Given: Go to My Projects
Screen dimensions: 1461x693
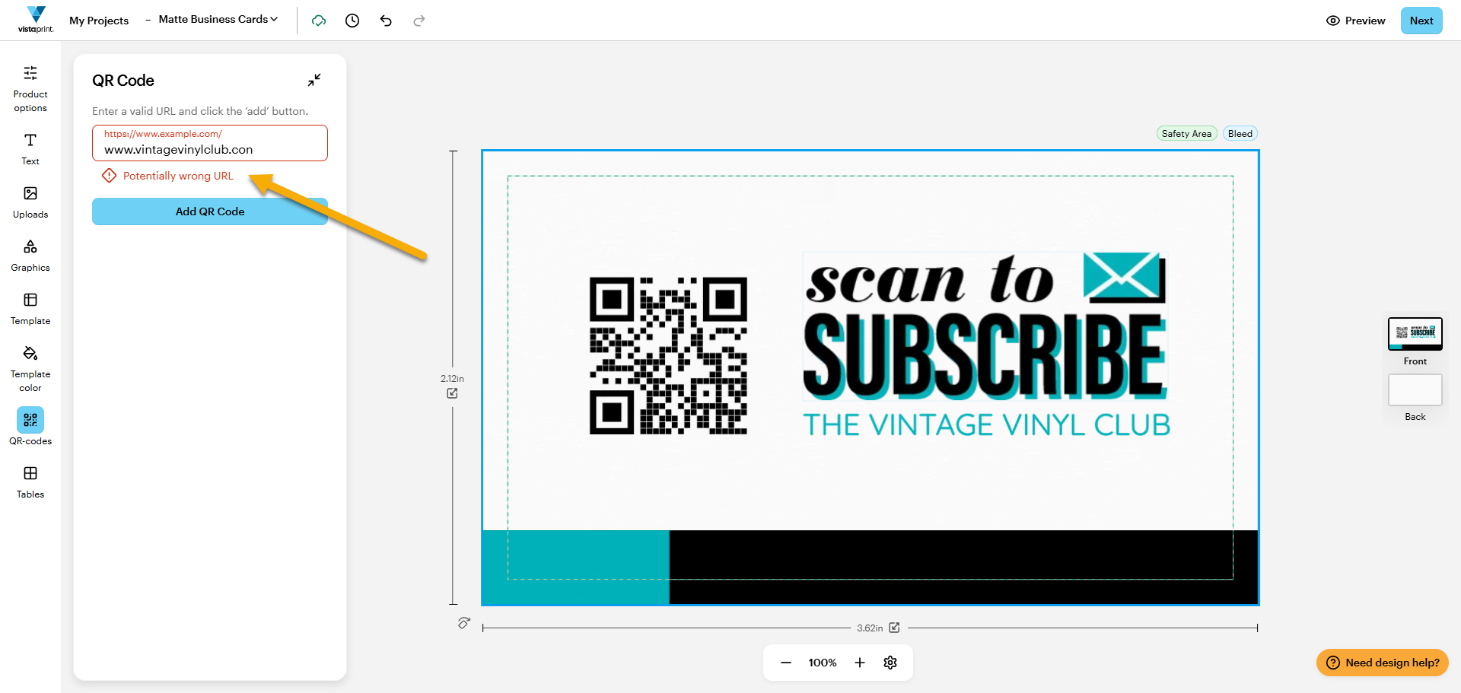Looking at the screenshot, I should pyautogui.click(x=99, y=21).
